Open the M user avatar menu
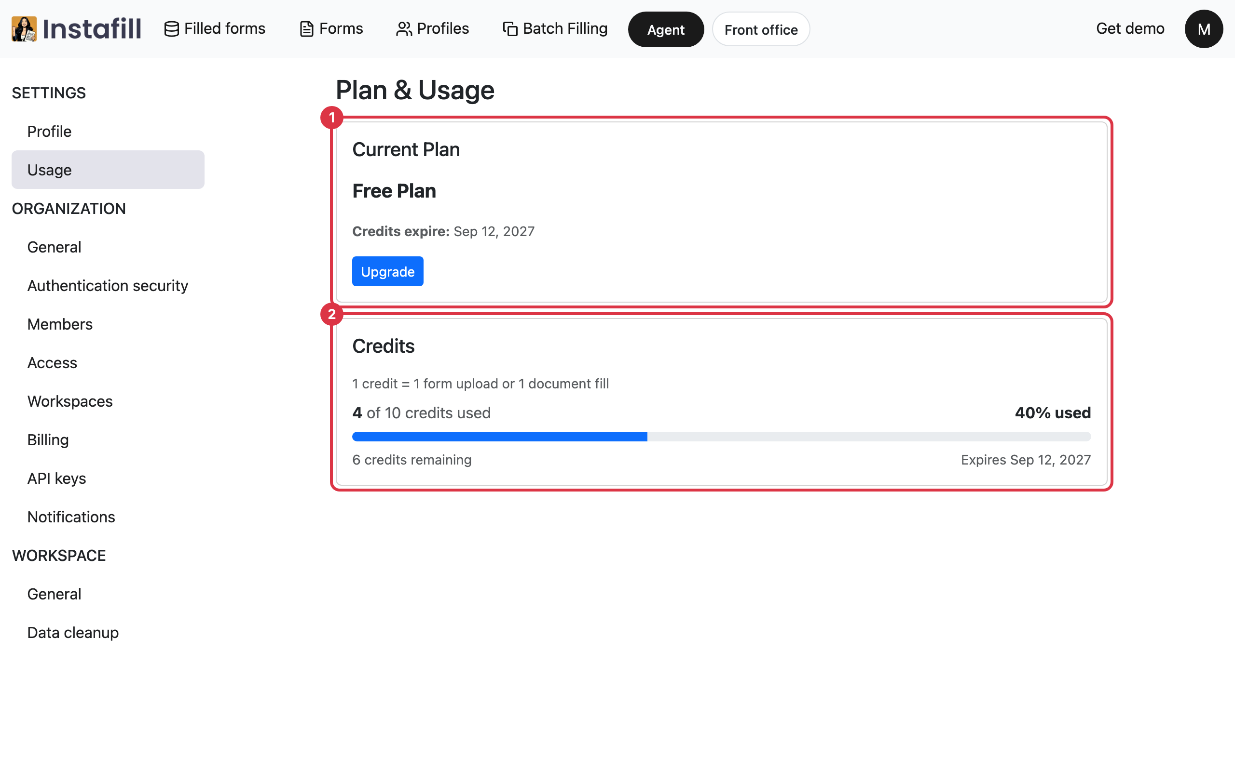Screen dimensions: 1235x771 [x=1203, y=29]
